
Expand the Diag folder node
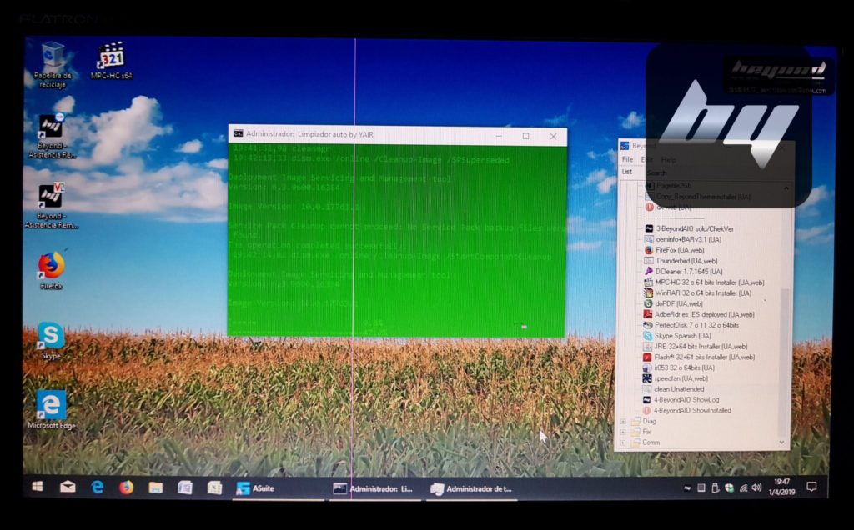pyautogui.click(x=623, y=421)
